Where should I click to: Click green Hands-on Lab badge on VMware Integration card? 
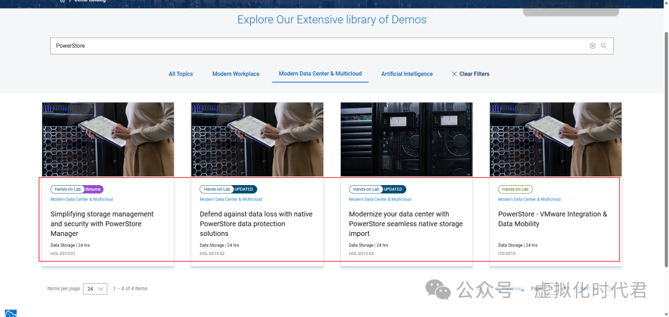(515, 189)
